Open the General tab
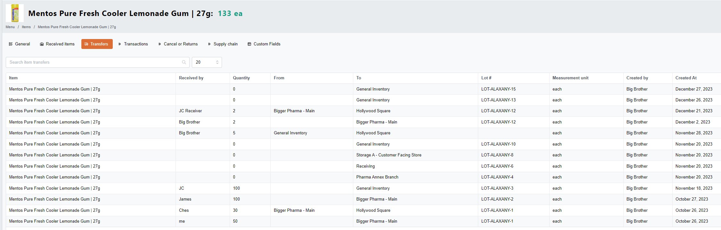Image resolution: width=721 pixels, height=230 pixels. [19, 44]
